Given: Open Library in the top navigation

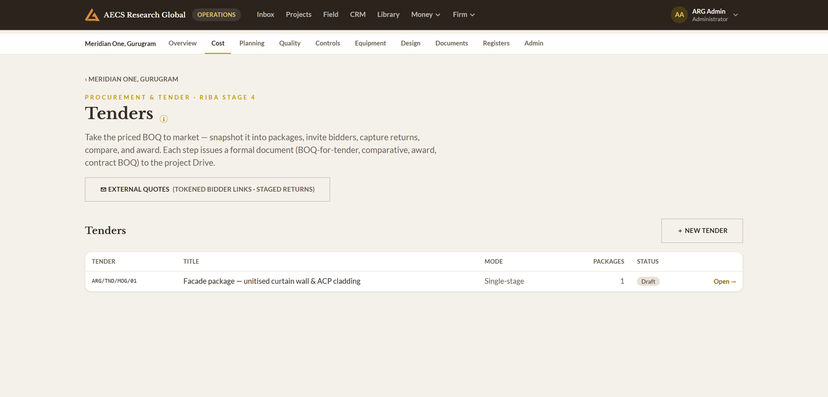Looking at the screenshot, I should pyautogui.click(x=388, y=14).
